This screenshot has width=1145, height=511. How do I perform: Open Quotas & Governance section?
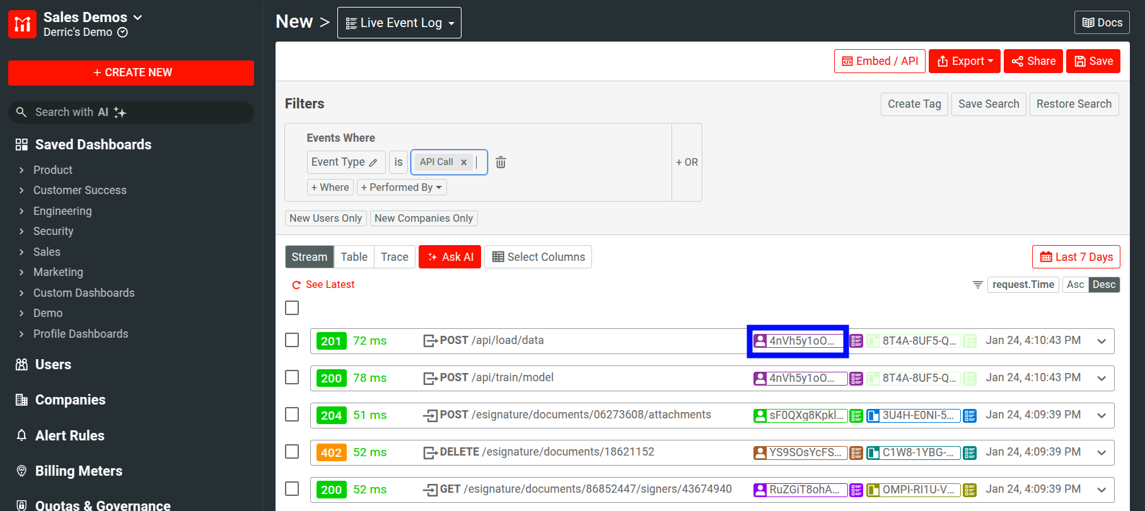pyautogui.click(x=103, y=505)
